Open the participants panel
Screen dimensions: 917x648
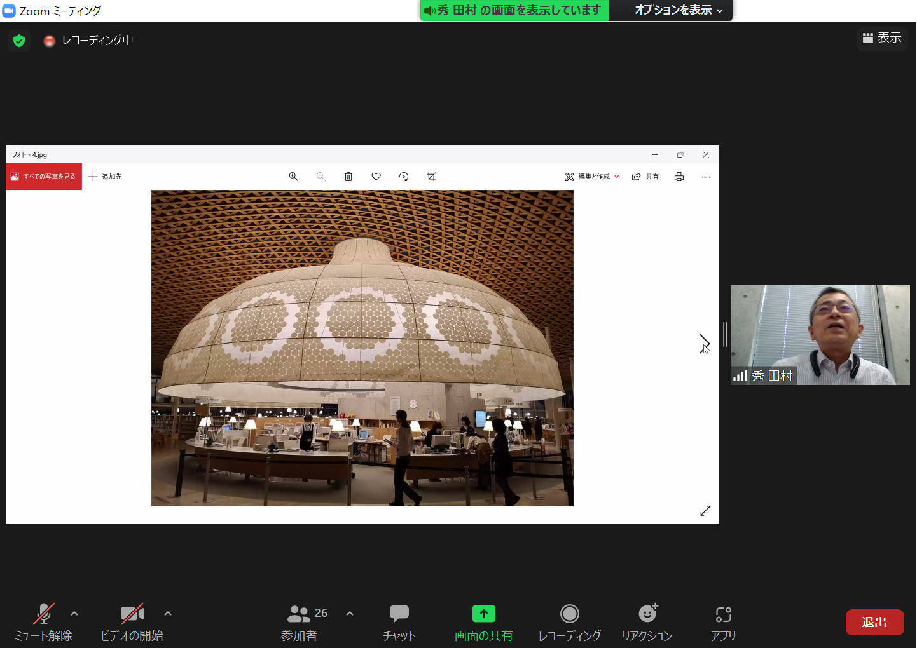(300, 622)
